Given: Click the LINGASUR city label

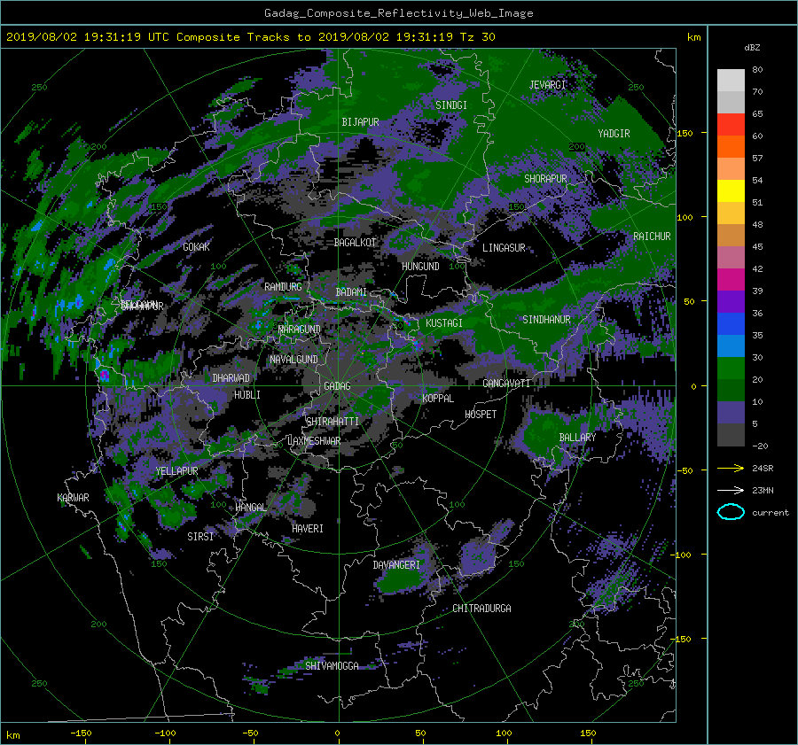Looking at the screenshot, I should coord(504,248).
